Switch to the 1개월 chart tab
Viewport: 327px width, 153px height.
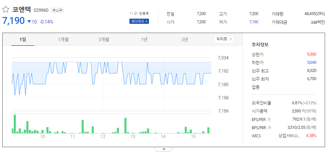click(63, 39)
